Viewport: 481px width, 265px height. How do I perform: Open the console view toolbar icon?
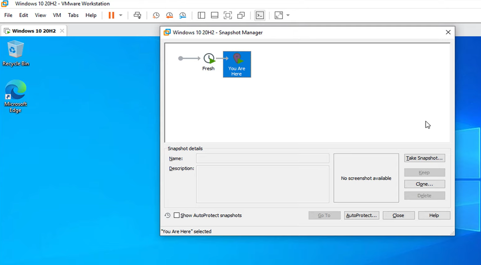260,15
